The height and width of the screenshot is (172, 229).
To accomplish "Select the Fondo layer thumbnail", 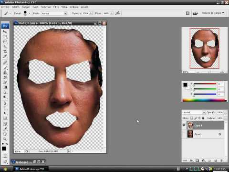I will pos(190,134).
